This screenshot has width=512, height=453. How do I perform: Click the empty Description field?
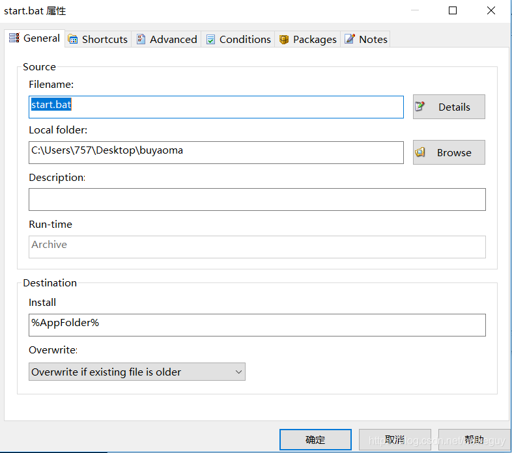tap(257, 199)
